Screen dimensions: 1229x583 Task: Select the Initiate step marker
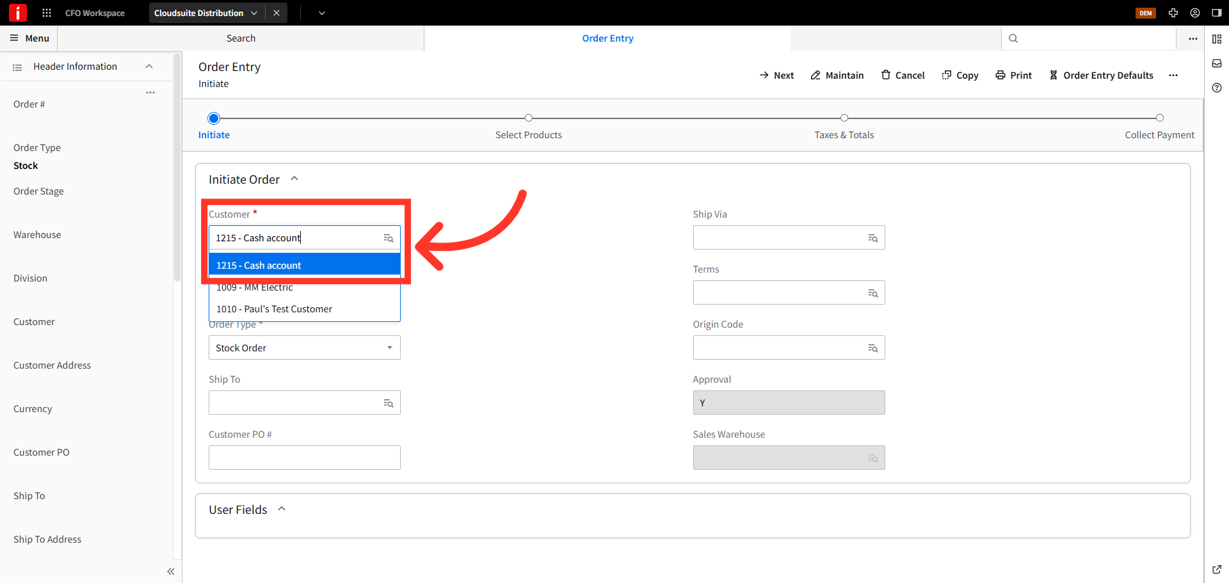pos(214,118)
